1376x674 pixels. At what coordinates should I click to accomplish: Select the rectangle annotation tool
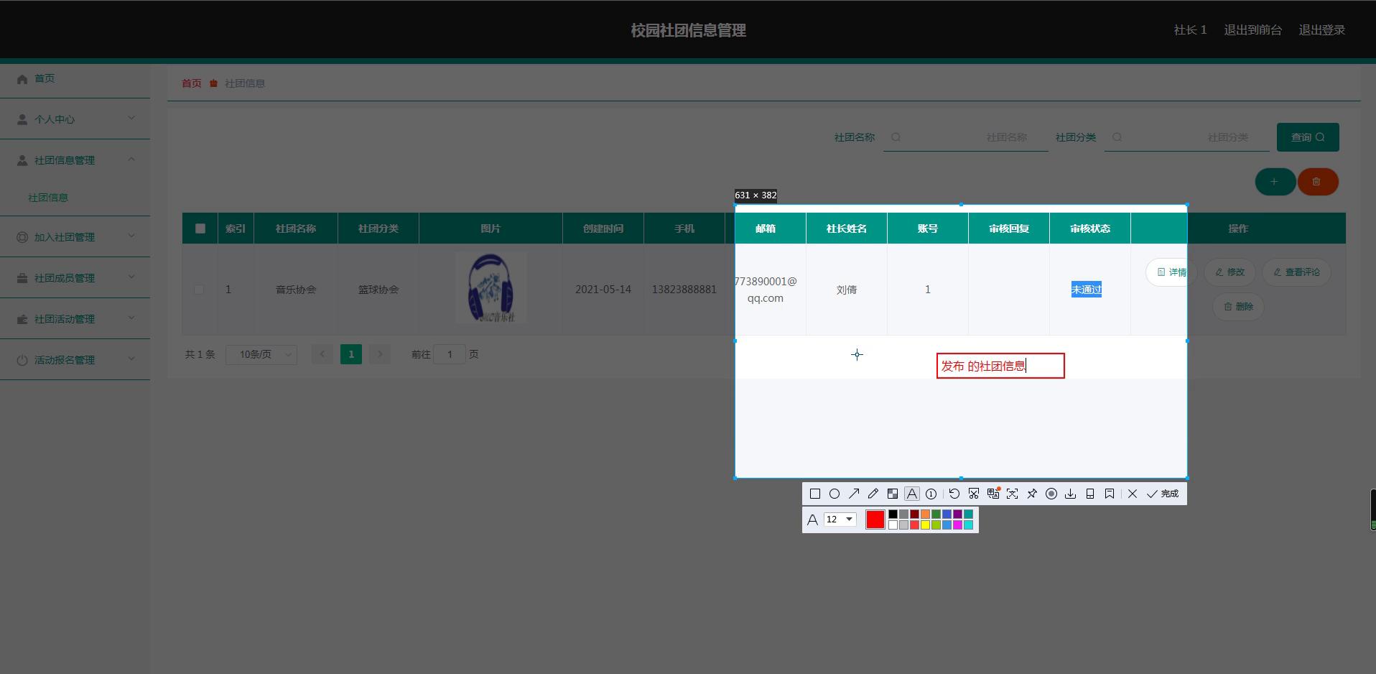click(x=815, y=494)
